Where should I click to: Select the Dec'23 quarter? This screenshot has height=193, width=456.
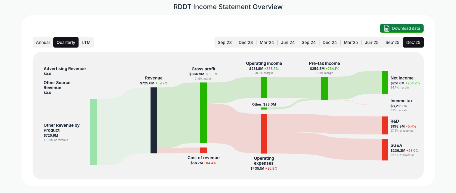(246, 42)
